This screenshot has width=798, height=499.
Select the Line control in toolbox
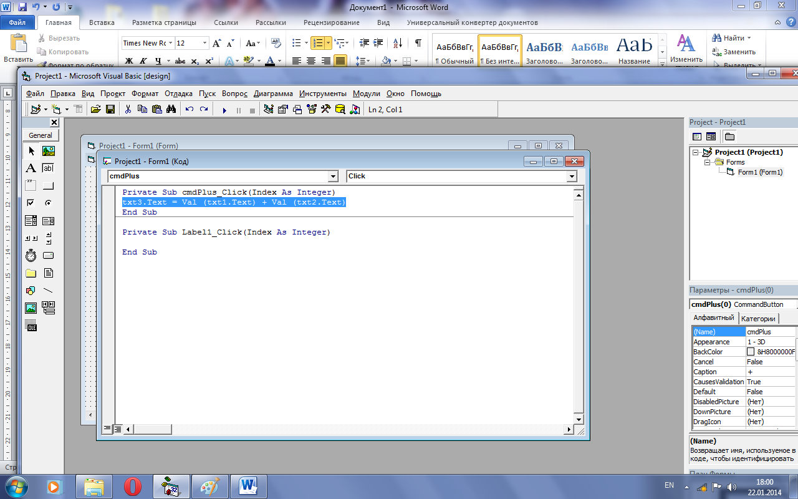tap(49, 291)
